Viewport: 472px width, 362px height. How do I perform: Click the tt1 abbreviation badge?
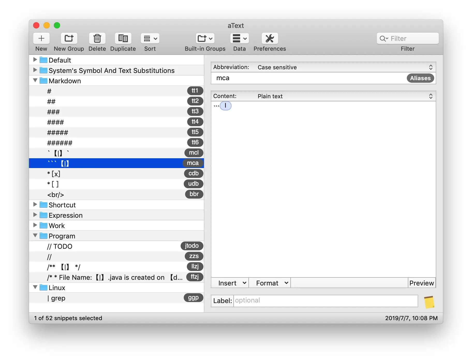click(195, 91)
